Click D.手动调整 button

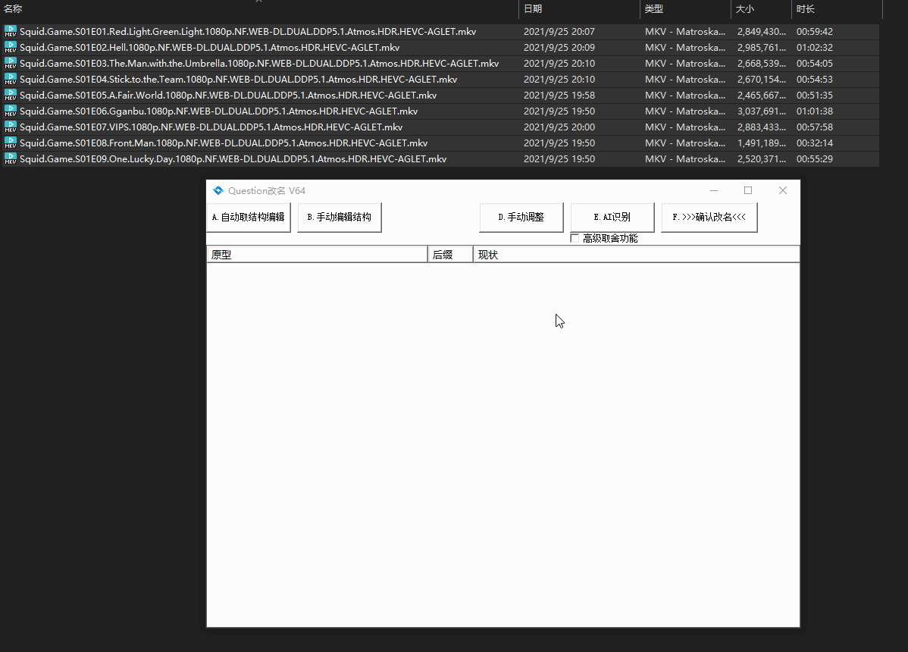pos(521,217)
